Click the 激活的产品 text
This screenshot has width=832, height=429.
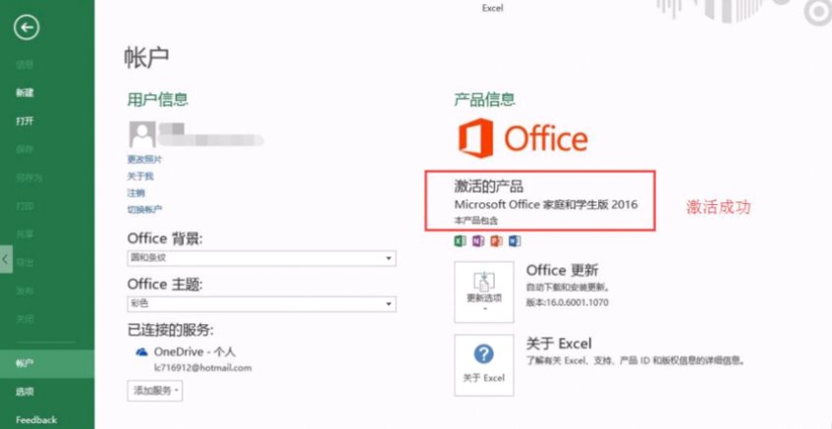(x=489, y=187)
